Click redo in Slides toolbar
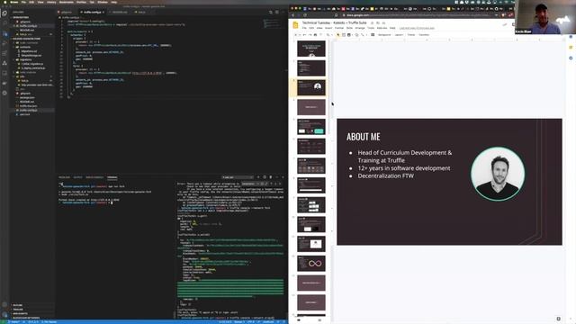 click(x=310, y=35)
